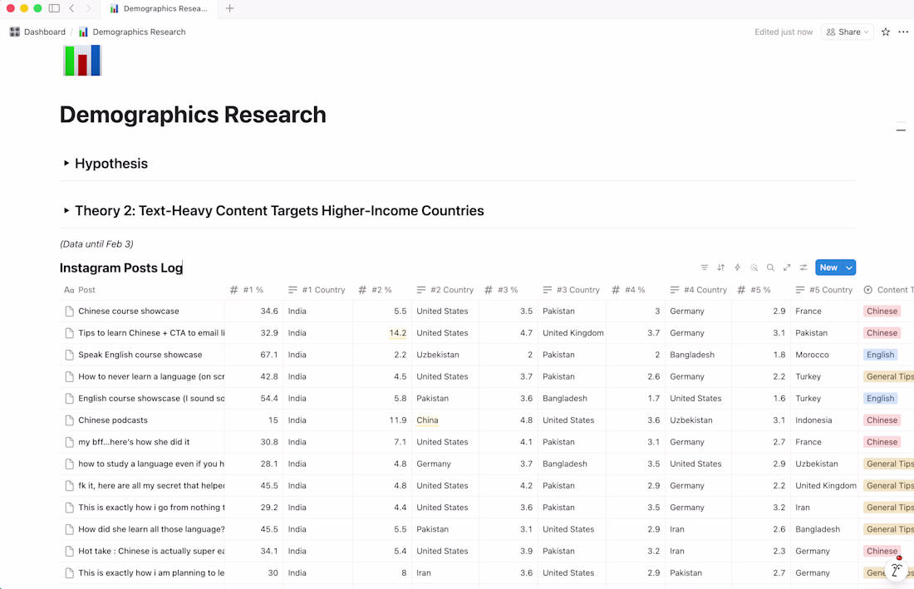Open my bff...here's how she did it post

[134, 442]
